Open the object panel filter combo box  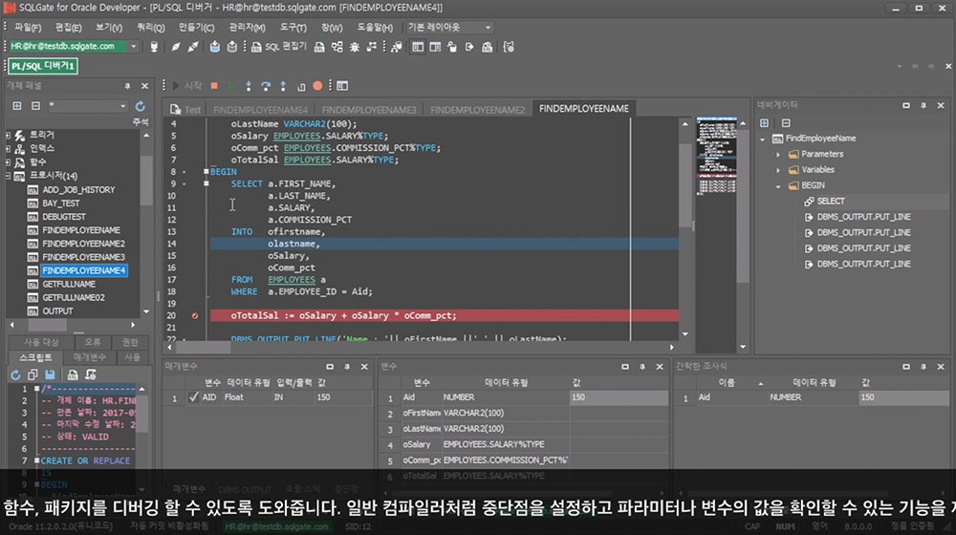(x=88, y=106)
